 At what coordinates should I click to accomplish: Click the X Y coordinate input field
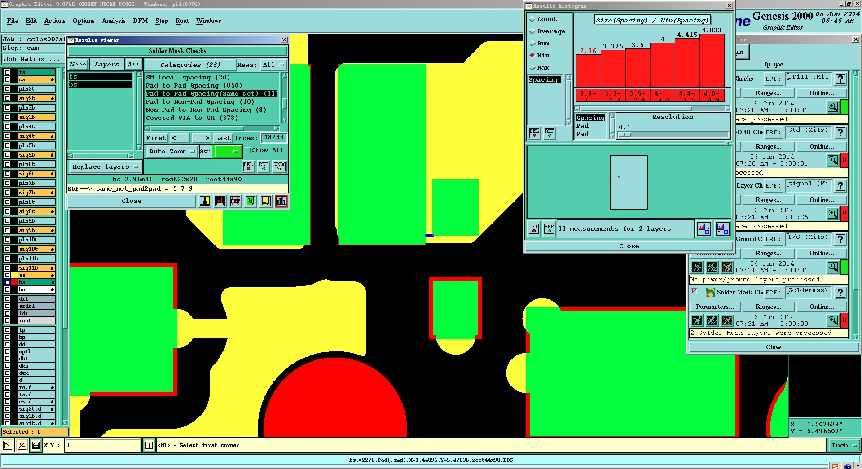pyautogui.click(x=103, y=445)
